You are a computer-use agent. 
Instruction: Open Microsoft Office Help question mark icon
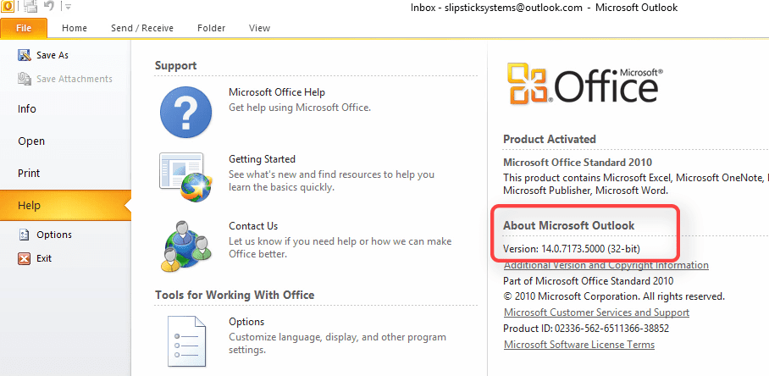click(x=185, y=112)
